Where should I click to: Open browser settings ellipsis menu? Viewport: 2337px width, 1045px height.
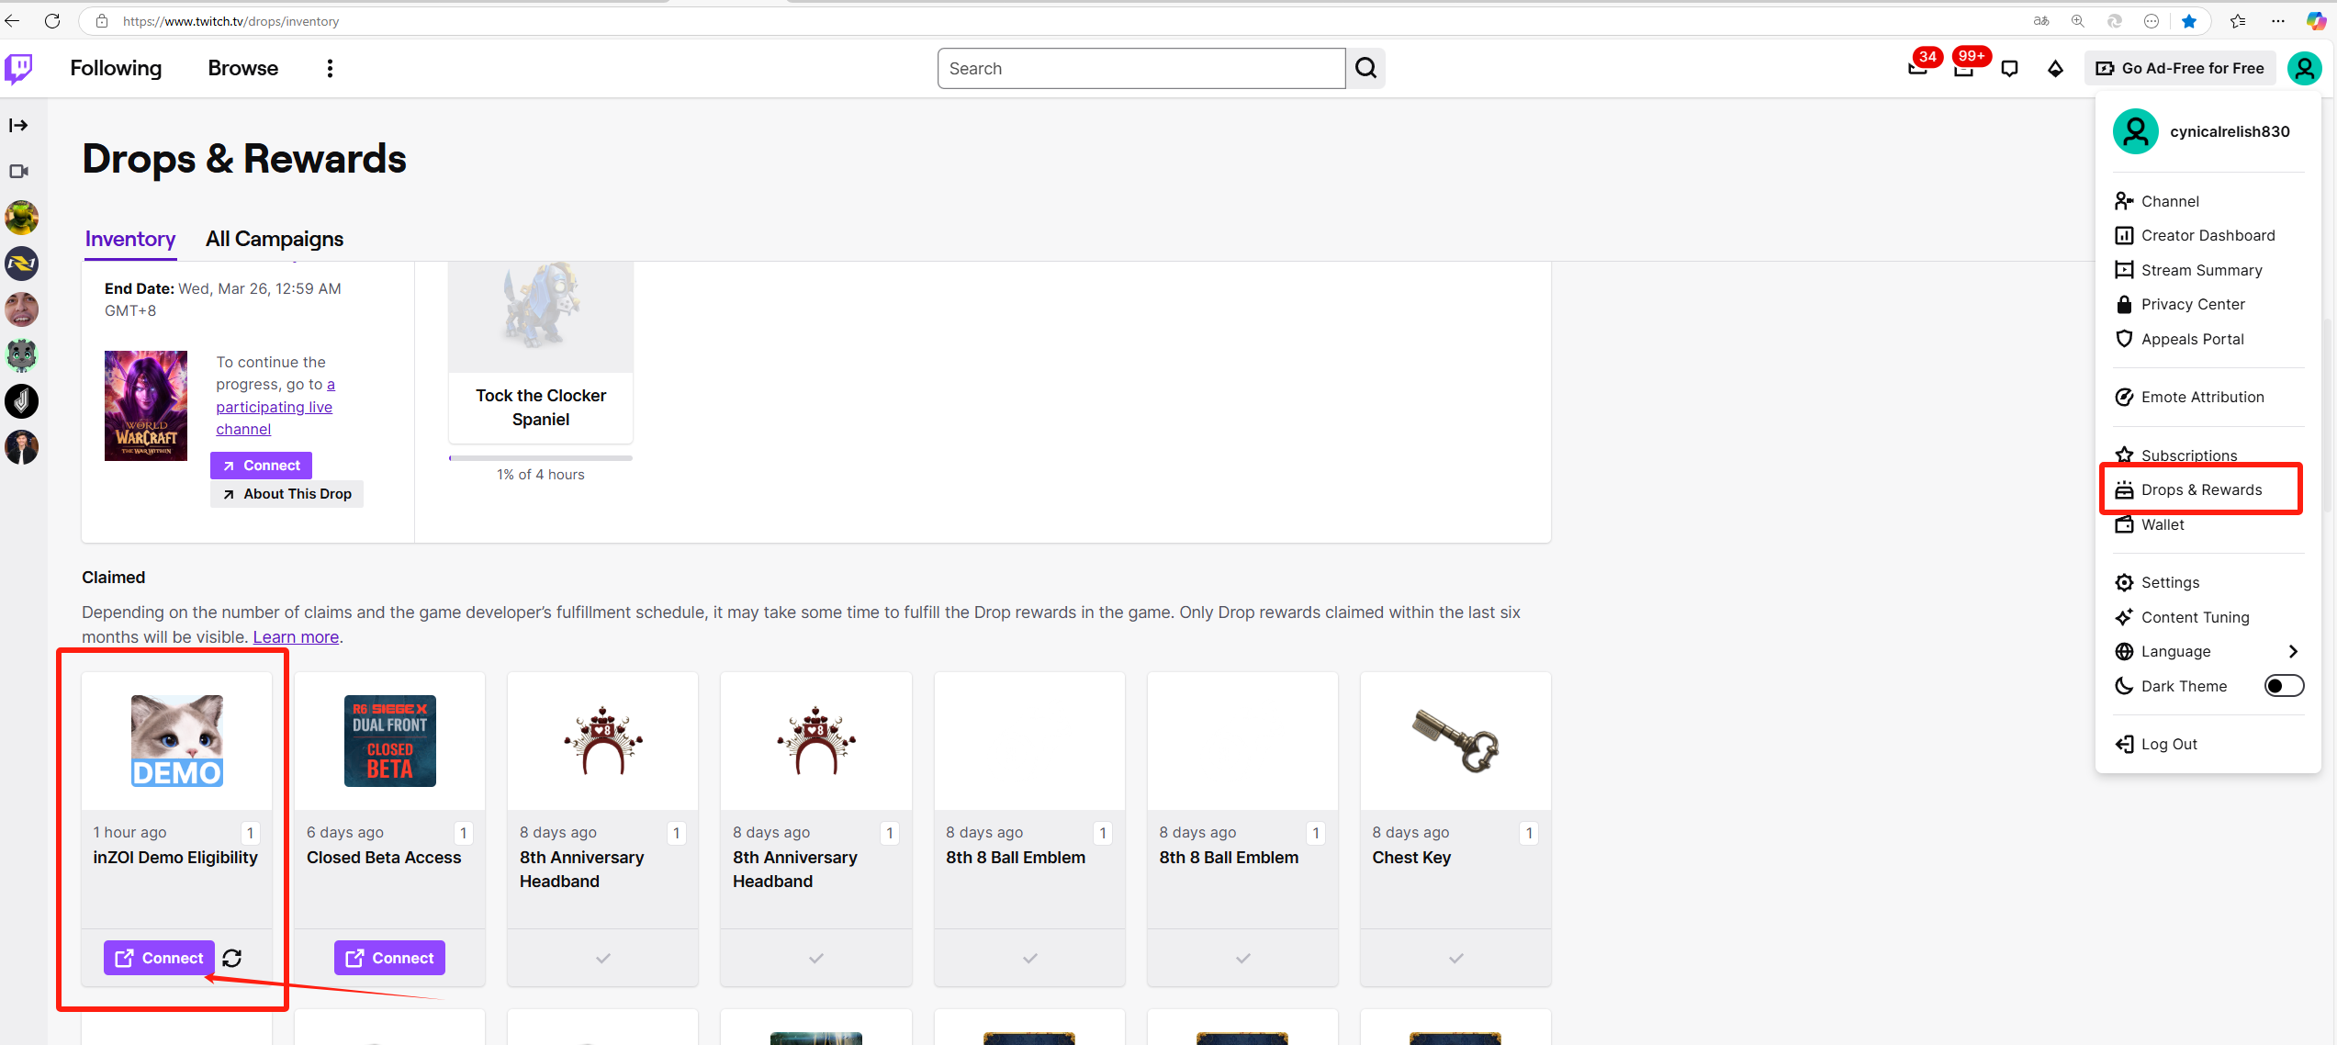[x=2278, y=21]
